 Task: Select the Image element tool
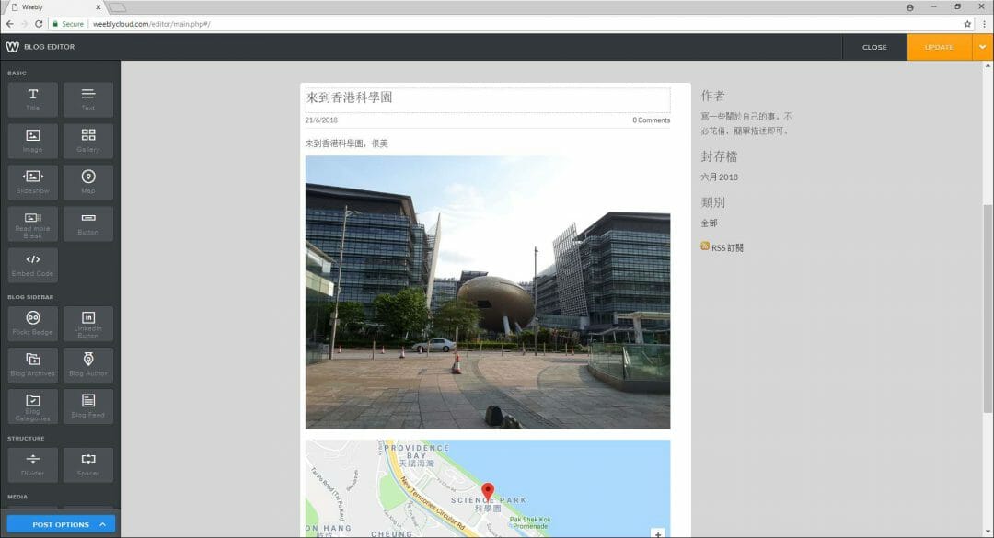(32, 141)
